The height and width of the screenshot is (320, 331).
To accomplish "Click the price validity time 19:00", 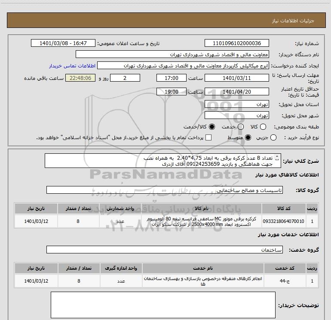I will [x=172, y=91].
